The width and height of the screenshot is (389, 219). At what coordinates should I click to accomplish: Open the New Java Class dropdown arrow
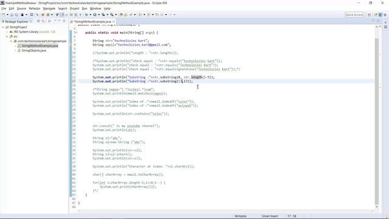(52, 15)
